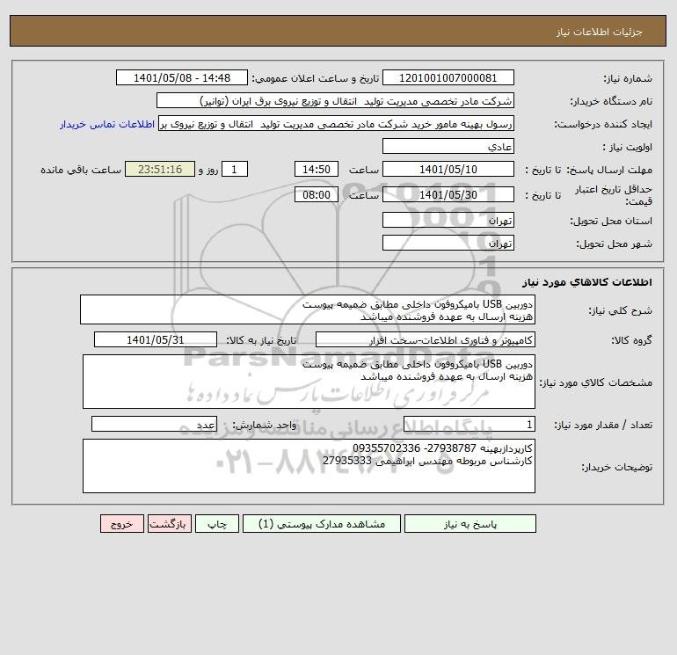Click the 'شهر محل تحویل:' label

tap(614, 244)
